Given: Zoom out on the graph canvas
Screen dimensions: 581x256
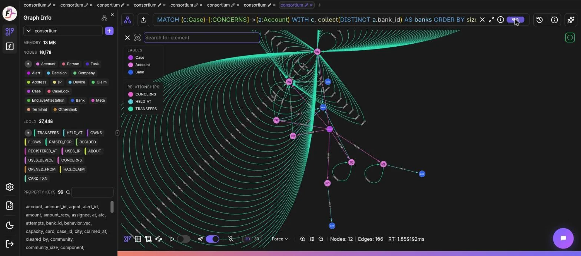Looking at the screenshot, I should [321, 239].
